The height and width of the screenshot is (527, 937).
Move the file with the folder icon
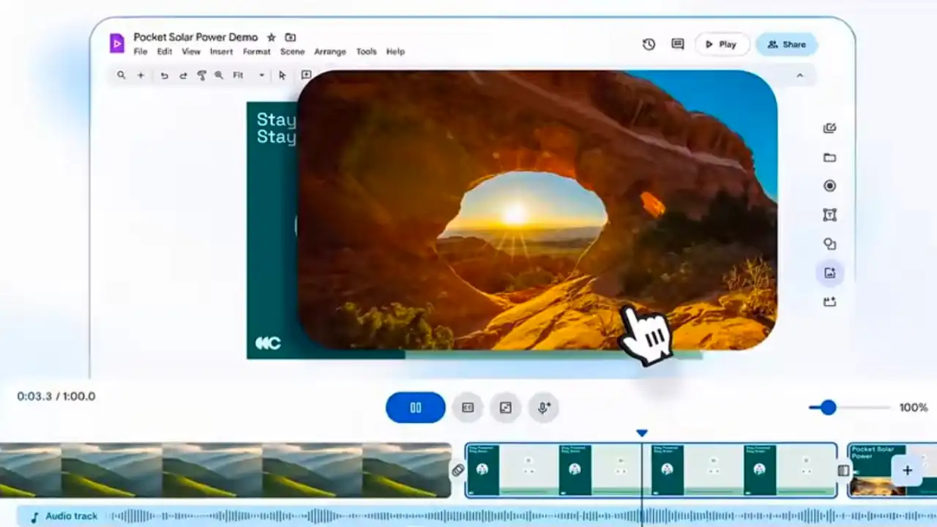291,37
